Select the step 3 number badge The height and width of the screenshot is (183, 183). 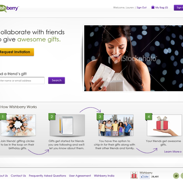100,117
